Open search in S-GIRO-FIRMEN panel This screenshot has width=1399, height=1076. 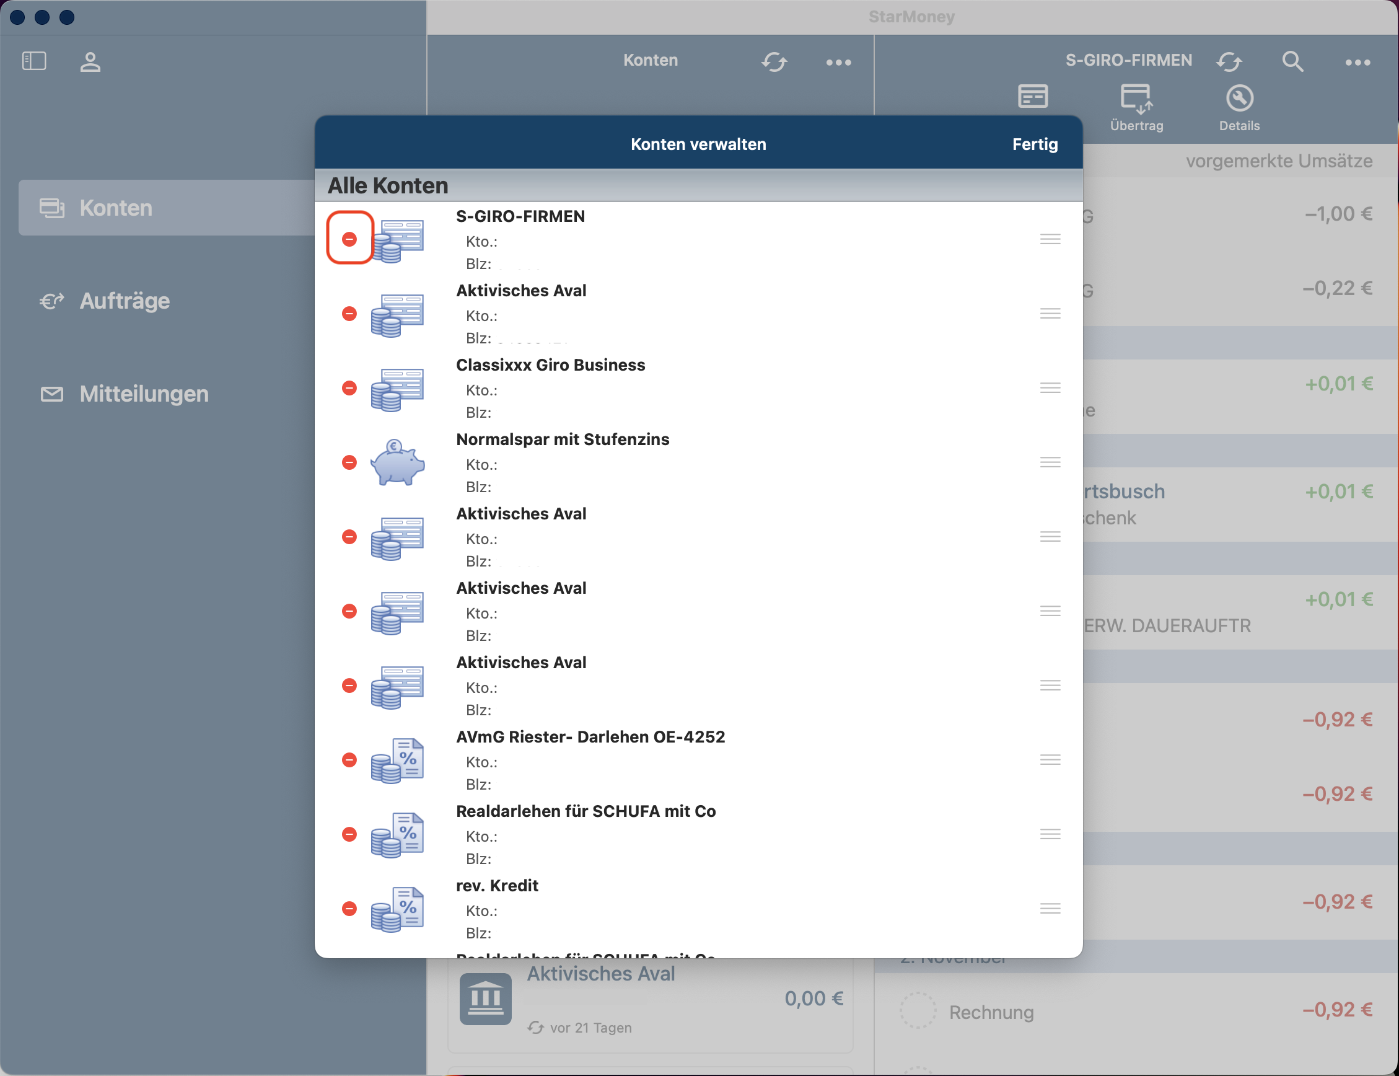[1292, 61]
